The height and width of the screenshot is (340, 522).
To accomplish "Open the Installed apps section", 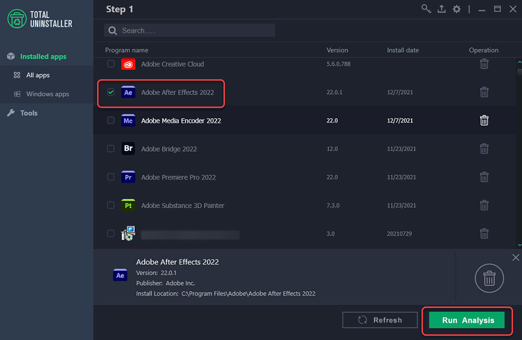I will [43, 57].
